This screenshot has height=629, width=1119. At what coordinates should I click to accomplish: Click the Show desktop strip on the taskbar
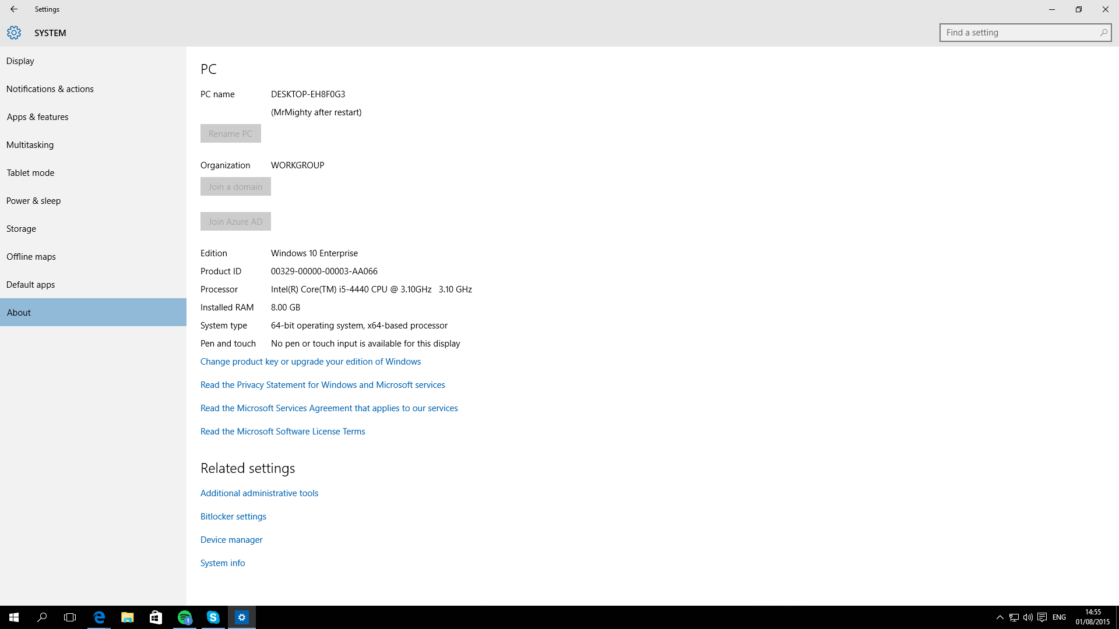click(x=1117, y=617)
